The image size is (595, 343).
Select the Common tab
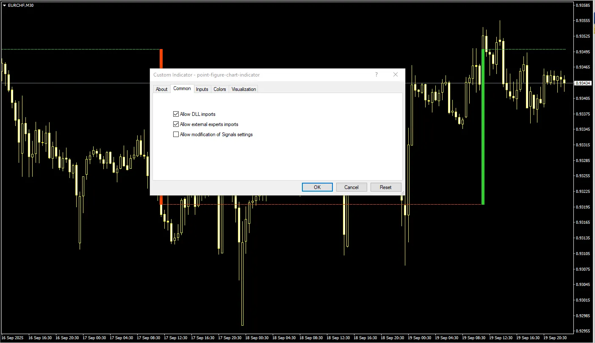click(x=182, y=88)
